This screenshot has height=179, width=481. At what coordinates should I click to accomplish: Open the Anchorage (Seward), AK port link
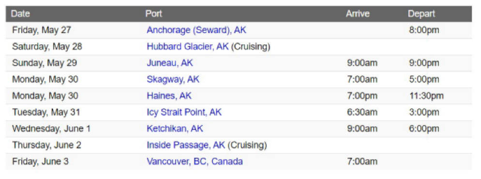pyautogui.click(x=196, y=30)
